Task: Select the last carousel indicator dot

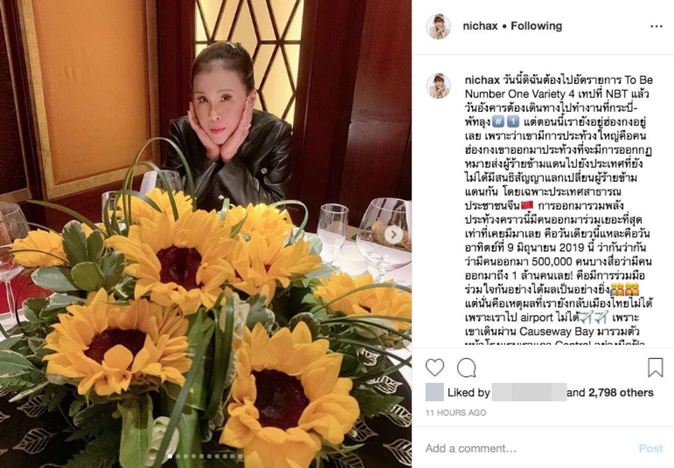Action: (x=240, y=456)
